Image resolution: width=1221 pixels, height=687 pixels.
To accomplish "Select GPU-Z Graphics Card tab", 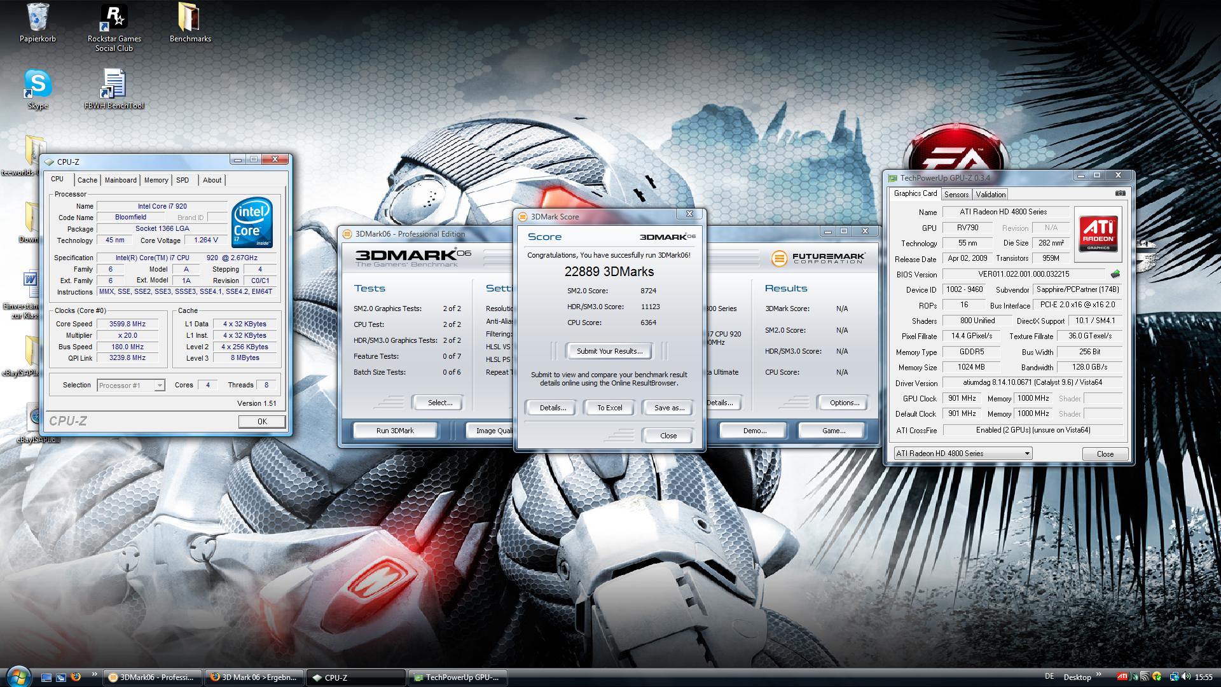I will (915, 193).
